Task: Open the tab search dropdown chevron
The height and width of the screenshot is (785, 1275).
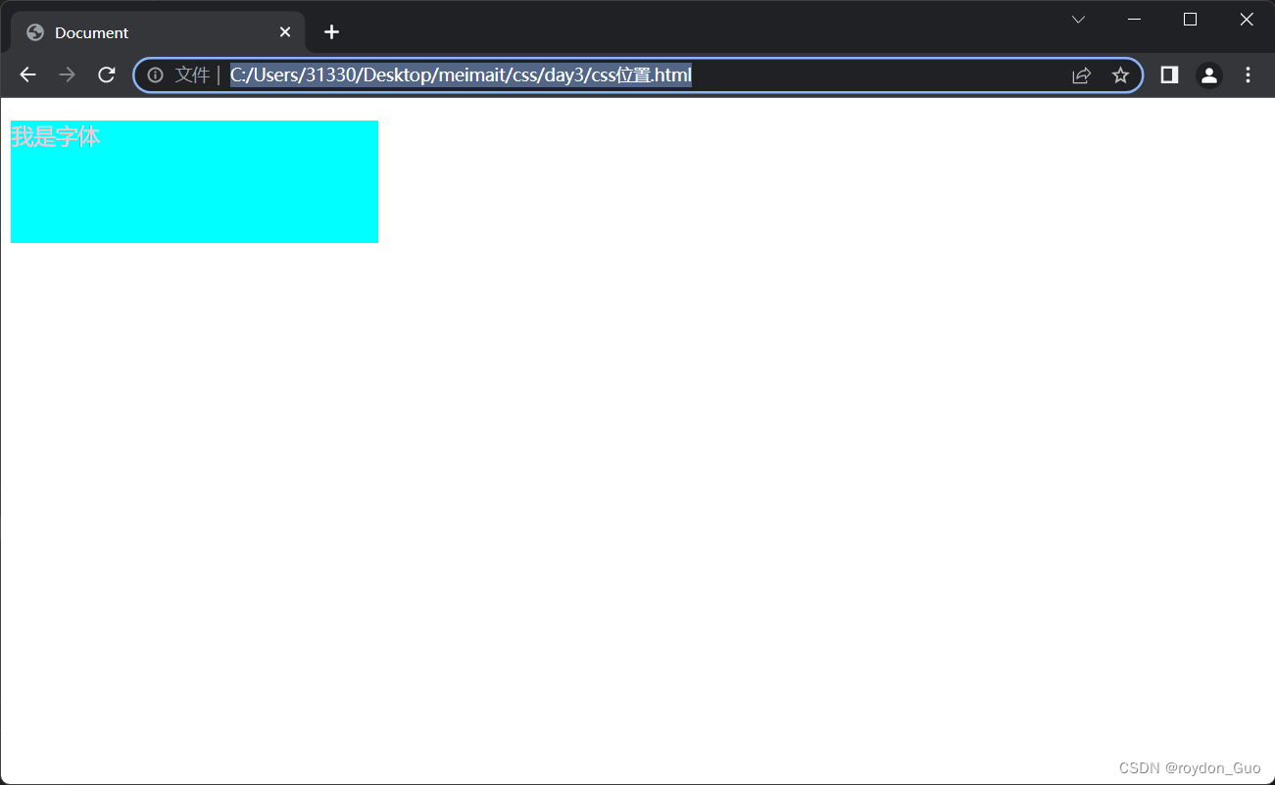Action: tap(1078, 20)
